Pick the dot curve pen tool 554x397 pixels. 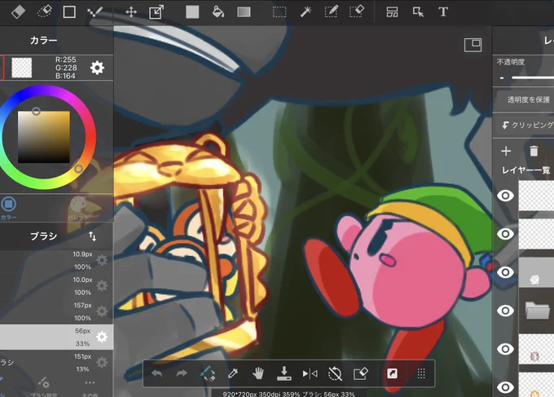pyautogui.click(x=95, y=11)
